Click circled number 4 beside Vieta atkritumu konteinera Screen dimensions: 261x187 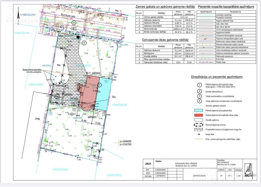198,101
